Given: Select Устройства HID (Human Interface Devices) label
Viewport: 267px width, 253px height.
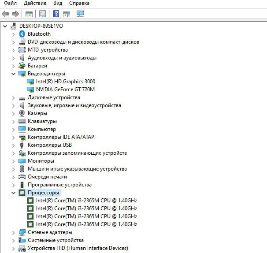Looking at the screenshot, I should (x=78, y=248).
